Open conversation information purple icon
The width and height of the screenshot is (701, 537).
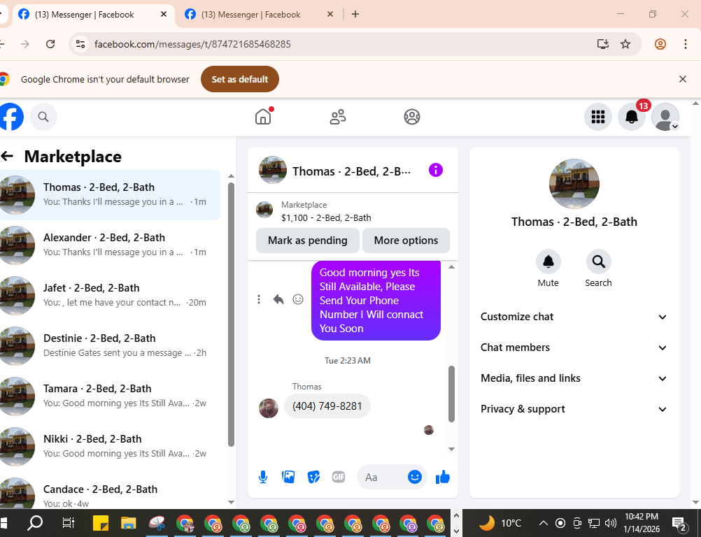(435, 170)
